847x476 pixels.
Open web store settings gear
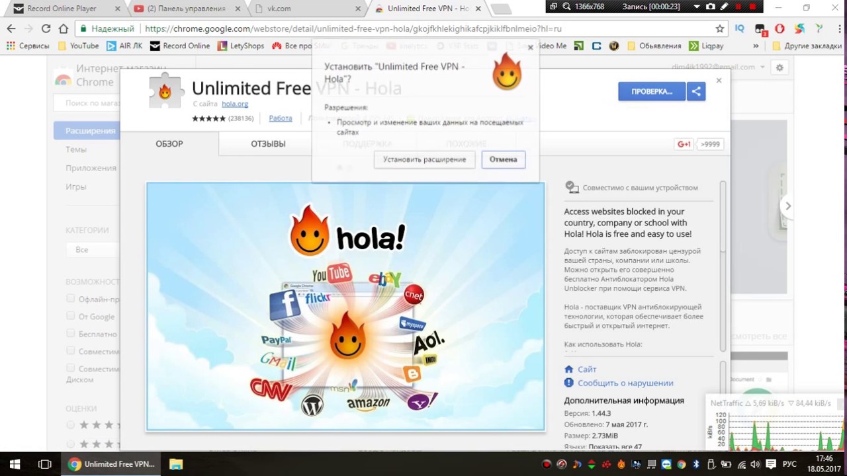point(780,67)
